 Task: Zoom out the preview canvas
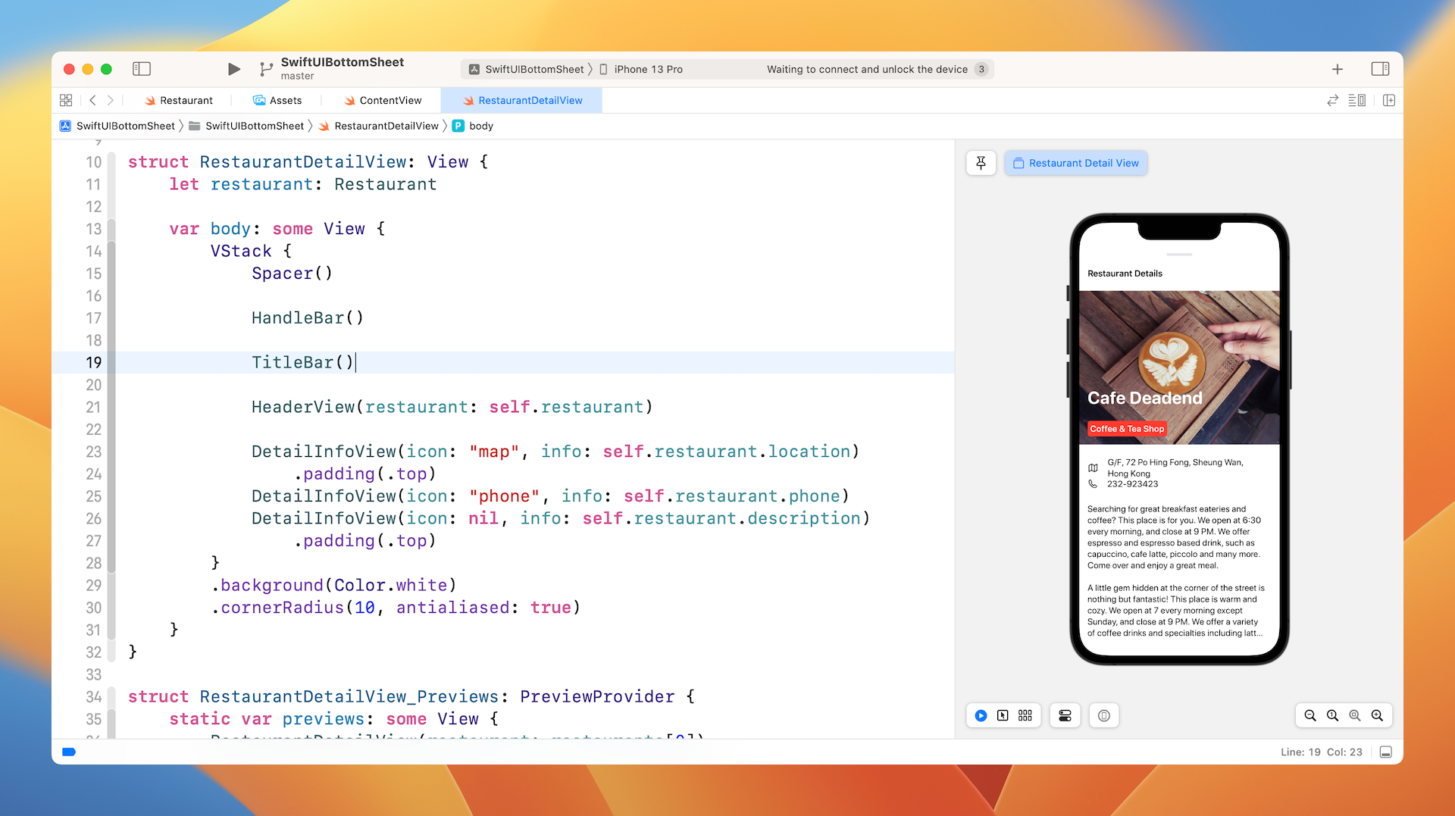pyautogui.click(x=1309, y=715)
